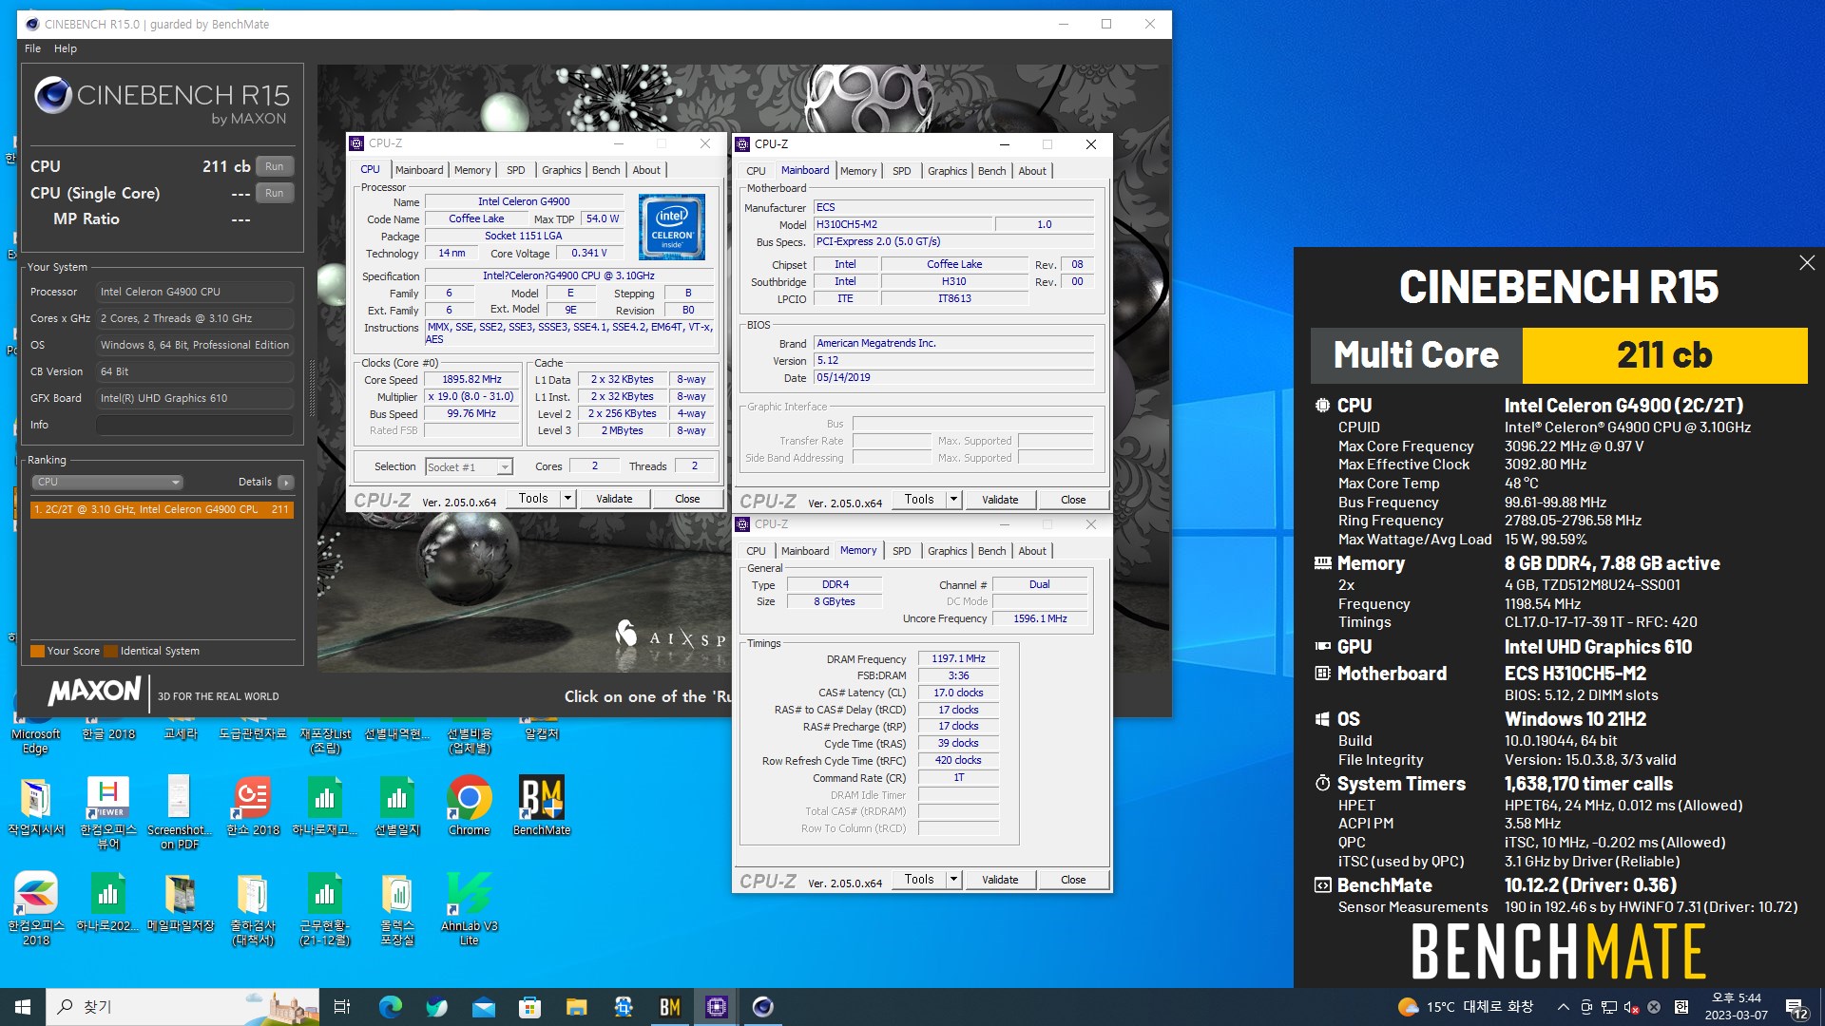The height and width of the screenshot is (1026, 1825).
Task: Open Microsoft Edge from the taskbar
Action: point(390,1007)
